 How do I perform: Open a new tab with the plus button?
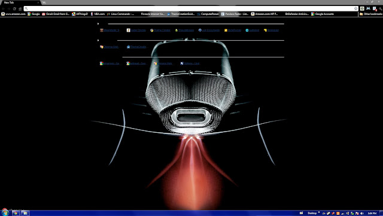pyautogui.click(x=44, y=2)
